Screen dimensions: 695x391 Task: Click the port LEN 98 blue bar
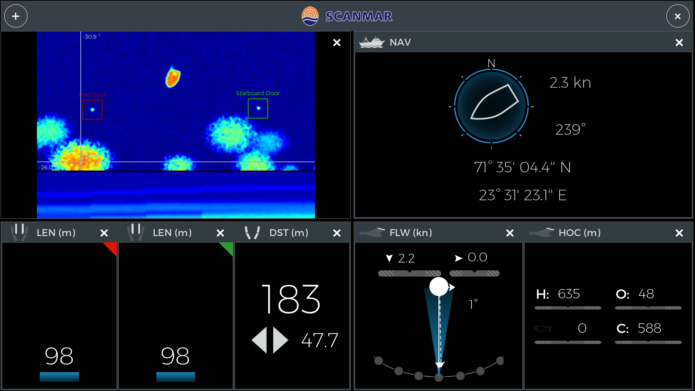pos(59,377)
